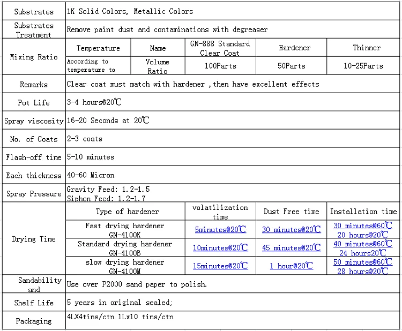402x331 pixels.
Task: Select the Pot Life row label
Action: (33, 103)
